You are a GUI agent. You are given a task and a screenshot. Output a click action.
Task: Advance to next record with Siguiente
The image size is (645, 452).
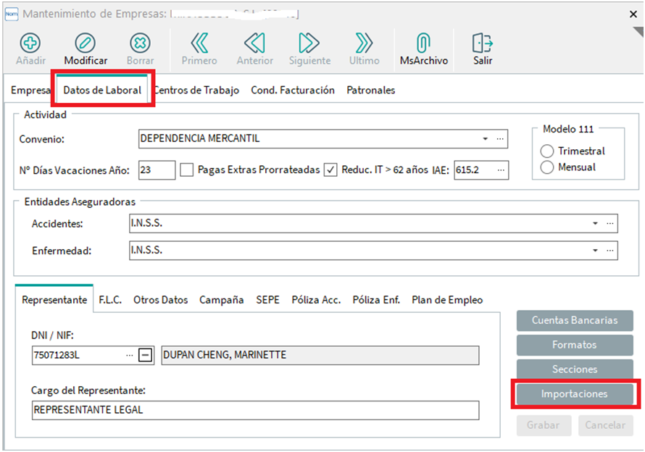(309, 43)
